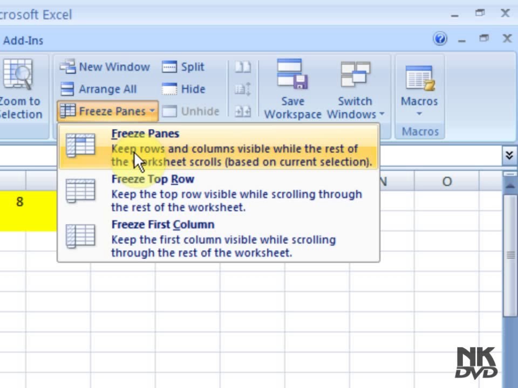The image size is (518, 388).
Task: Click the View Side by Side icon
Action: click(x=243, y=67)
